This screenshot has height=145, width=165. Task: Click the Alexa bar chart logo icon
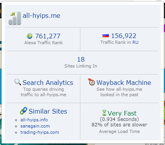coord(15,18)
